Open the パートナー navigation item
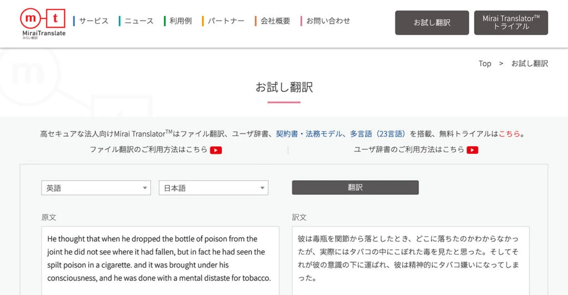Image resolution: width=568 pixels, height=295 pixels. (x=226, y=21)
